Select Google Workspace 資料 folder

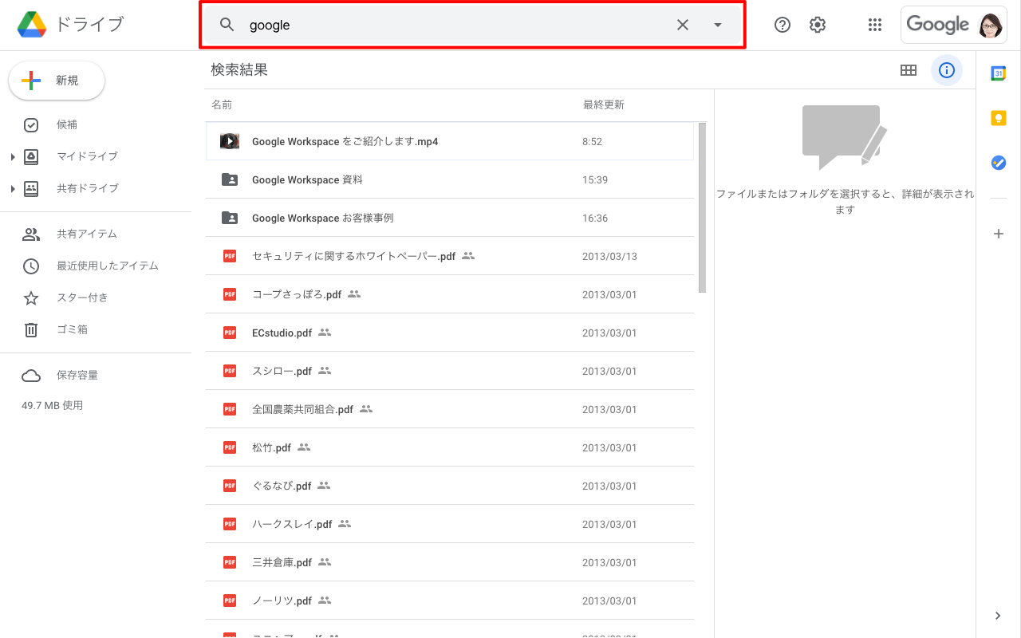(x=450, y=179)
